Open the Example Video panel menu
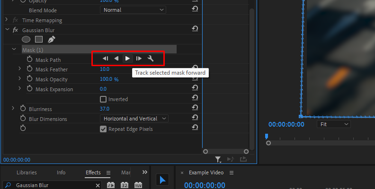 click(x=232, y=172)
